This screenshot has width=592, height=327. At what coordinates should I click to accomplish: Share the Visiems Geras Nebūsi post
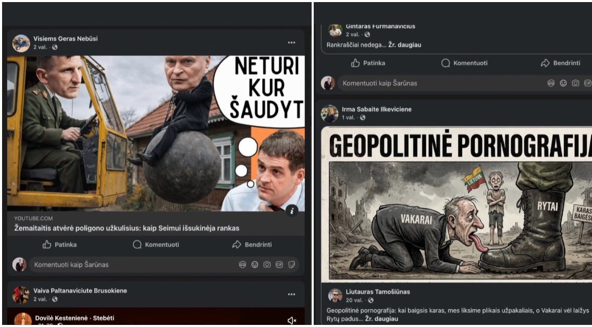[x=252, y=245]
